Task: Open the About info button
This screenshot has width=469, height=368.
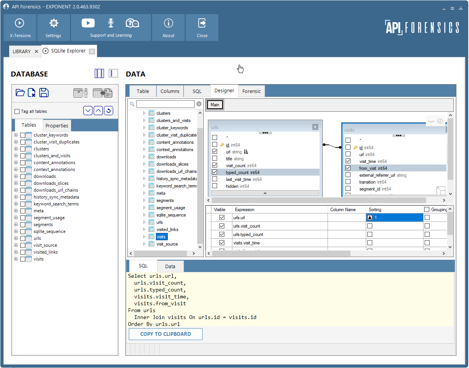Action: point(168,28)
